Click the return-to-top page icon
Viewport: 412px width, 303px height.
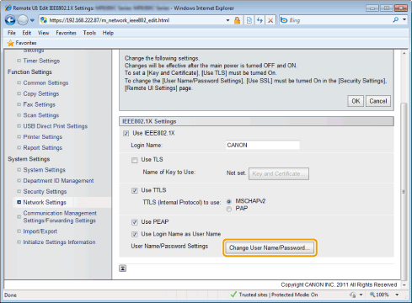pyautogui.click(x=122, y=268)
